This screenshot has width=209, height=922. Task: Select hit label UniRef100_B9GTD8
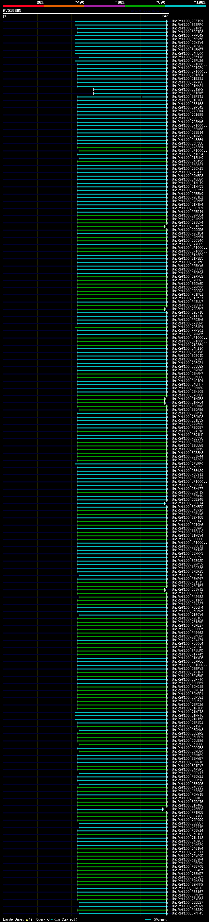[187, 32]
